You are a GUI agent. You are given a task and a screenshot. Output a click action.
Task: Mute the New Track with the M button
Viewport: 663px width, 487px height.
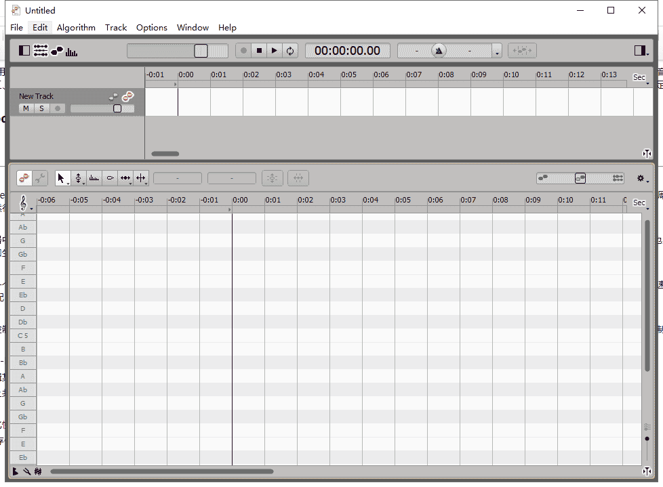[x=26, y=108]
